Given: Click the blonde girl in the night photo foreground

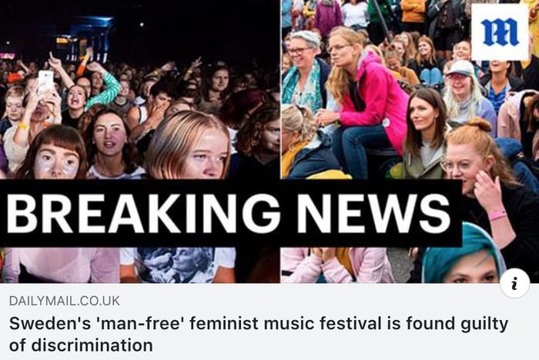Looking at the screenshot, I should point(189,146).
